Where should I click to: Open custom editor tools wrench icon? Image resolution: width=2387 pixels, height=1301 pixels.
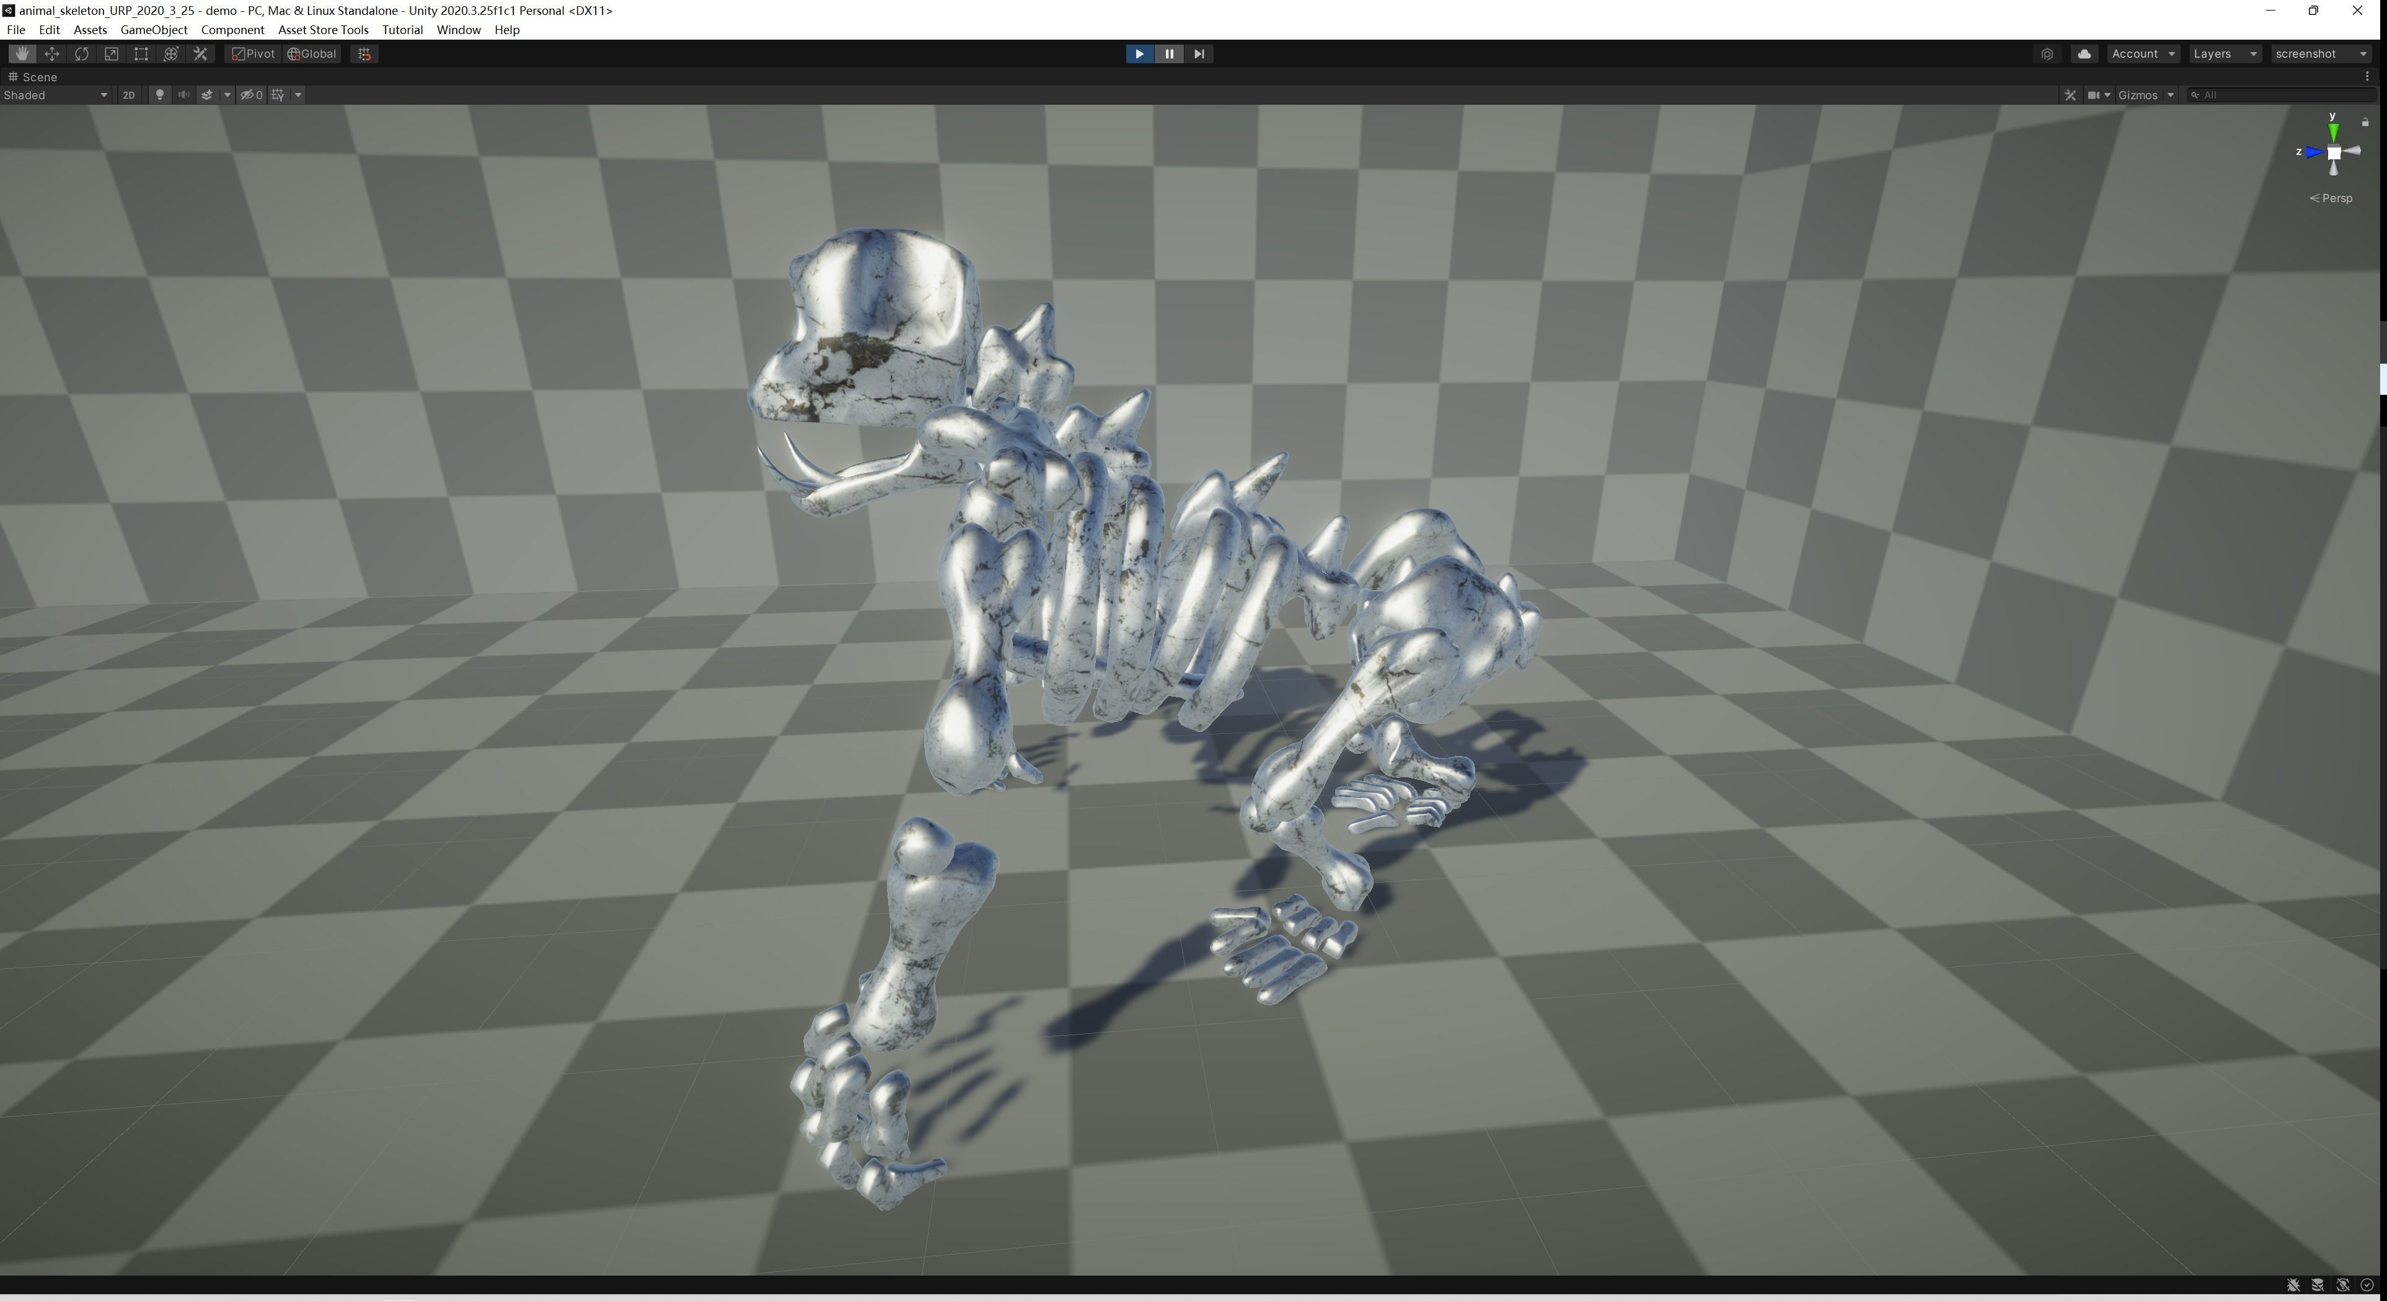click(200, 54)
